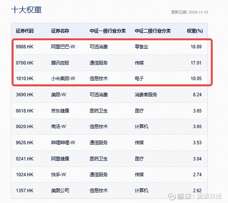
Task: Select the 中证一级行业分类 column header
Action: pyautogui.click(x=108, y=31)
